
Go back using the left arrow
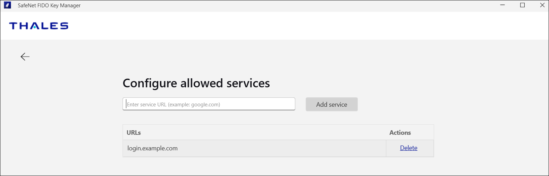click(x=25, y=56)
